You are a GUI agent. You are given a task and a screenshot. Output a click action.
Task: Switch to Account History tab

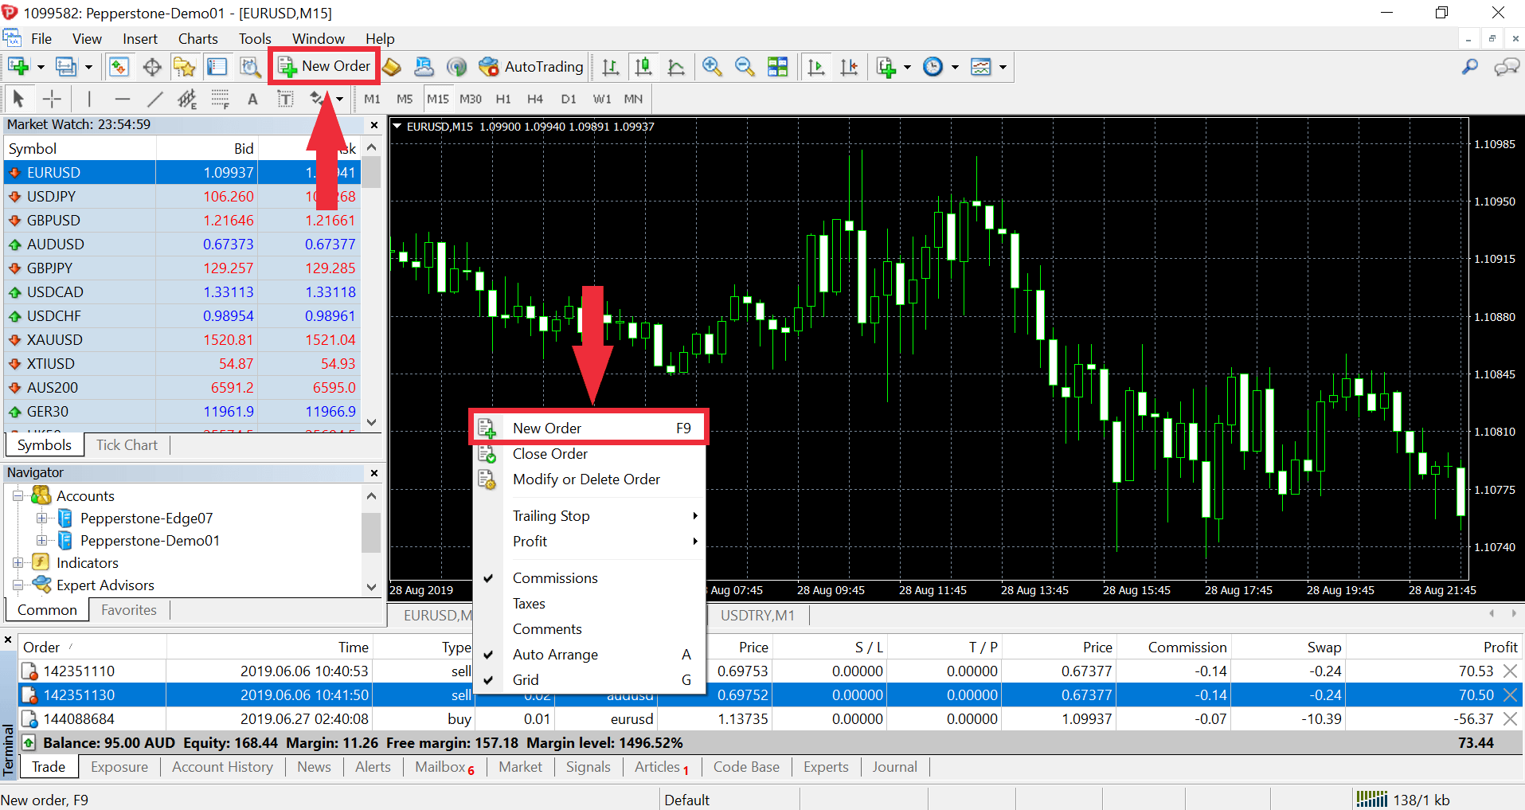222,767
